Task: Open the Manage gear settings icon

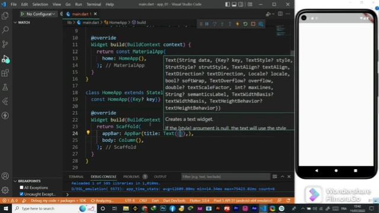Action: [x=5, y=191]
